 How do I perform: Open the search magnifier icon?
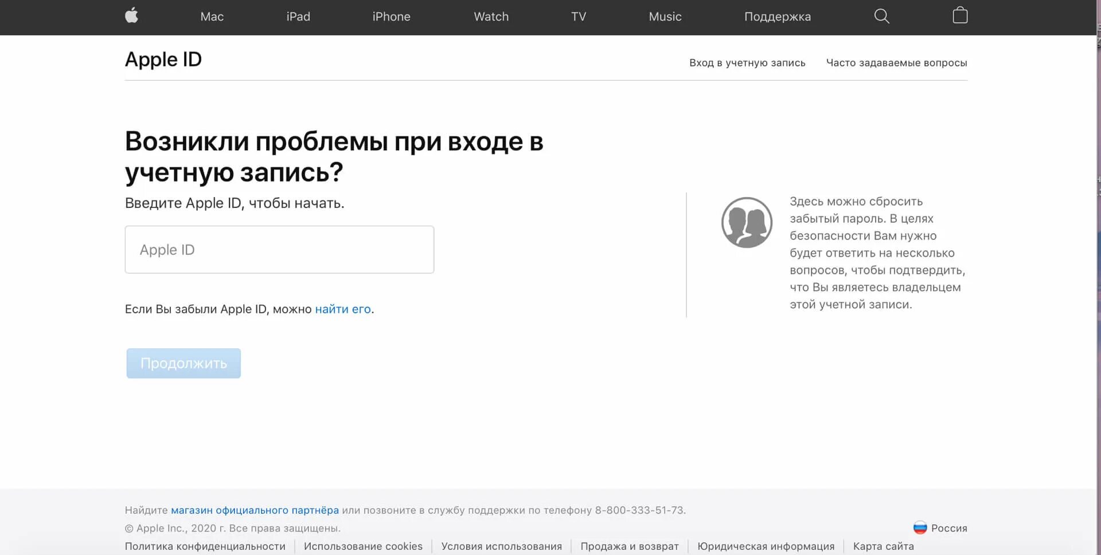(x=881, y=16)
